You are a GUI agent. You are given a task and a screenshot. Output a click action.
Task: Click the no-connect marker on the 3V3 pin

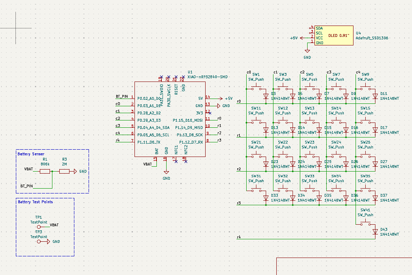pos(210,113)
